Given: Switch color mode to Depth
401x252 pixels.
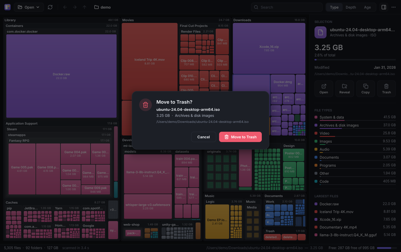Looking at the screenshot, I should pyautogui.click(x=351, y=7).
